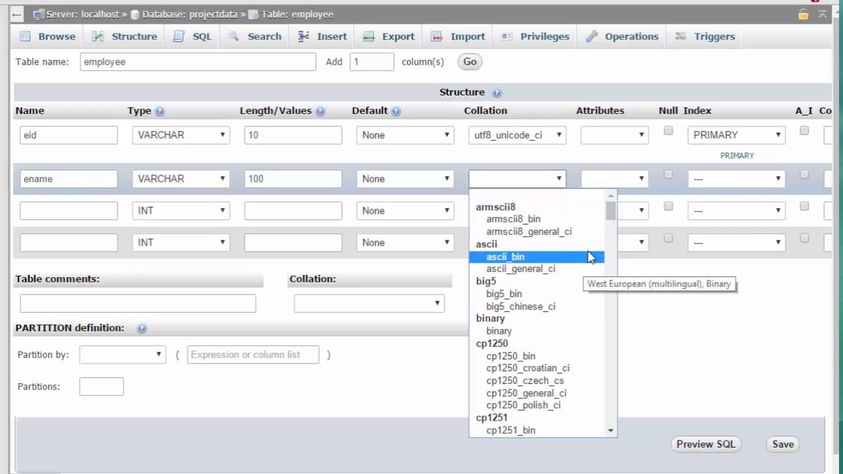Viewport: 843px width, 474px height.
Task: Click the Browse tab icon
Action: point(25,36)
